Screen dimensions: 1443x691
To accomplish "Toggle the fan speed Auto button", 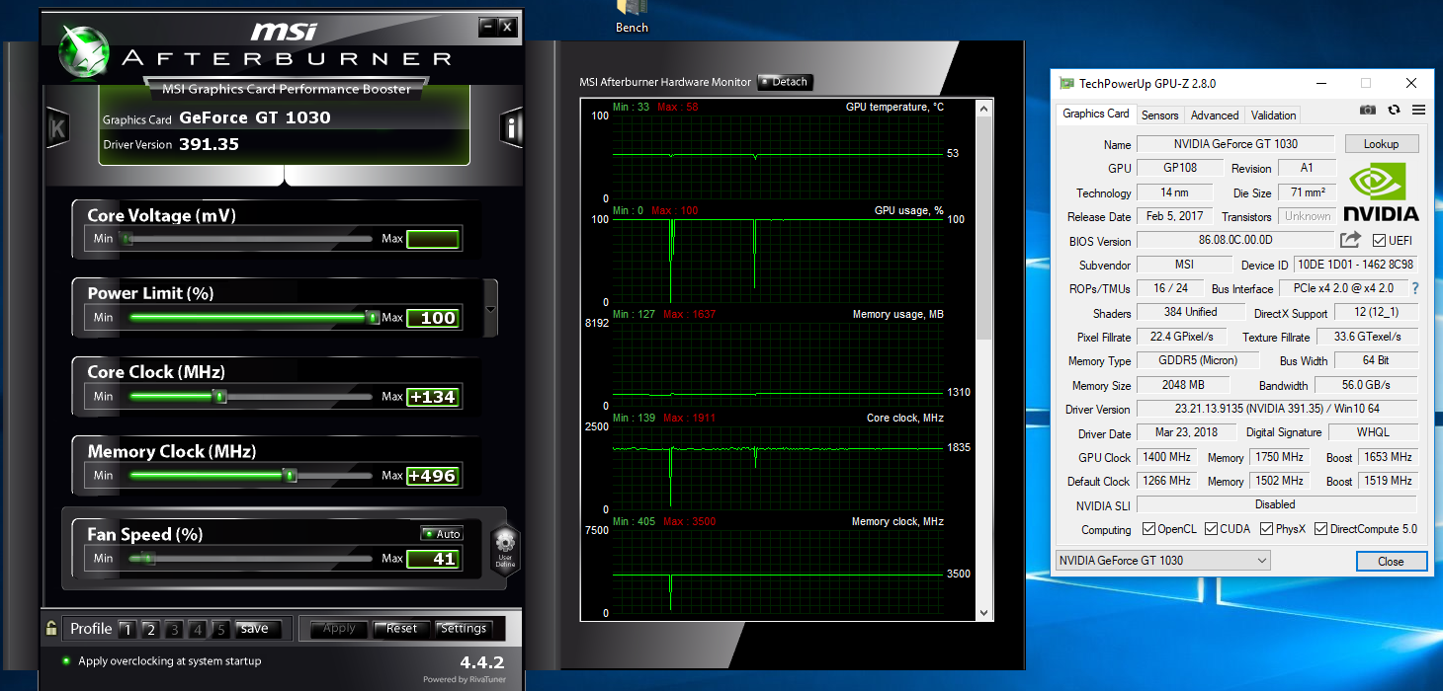I will 441,534.
